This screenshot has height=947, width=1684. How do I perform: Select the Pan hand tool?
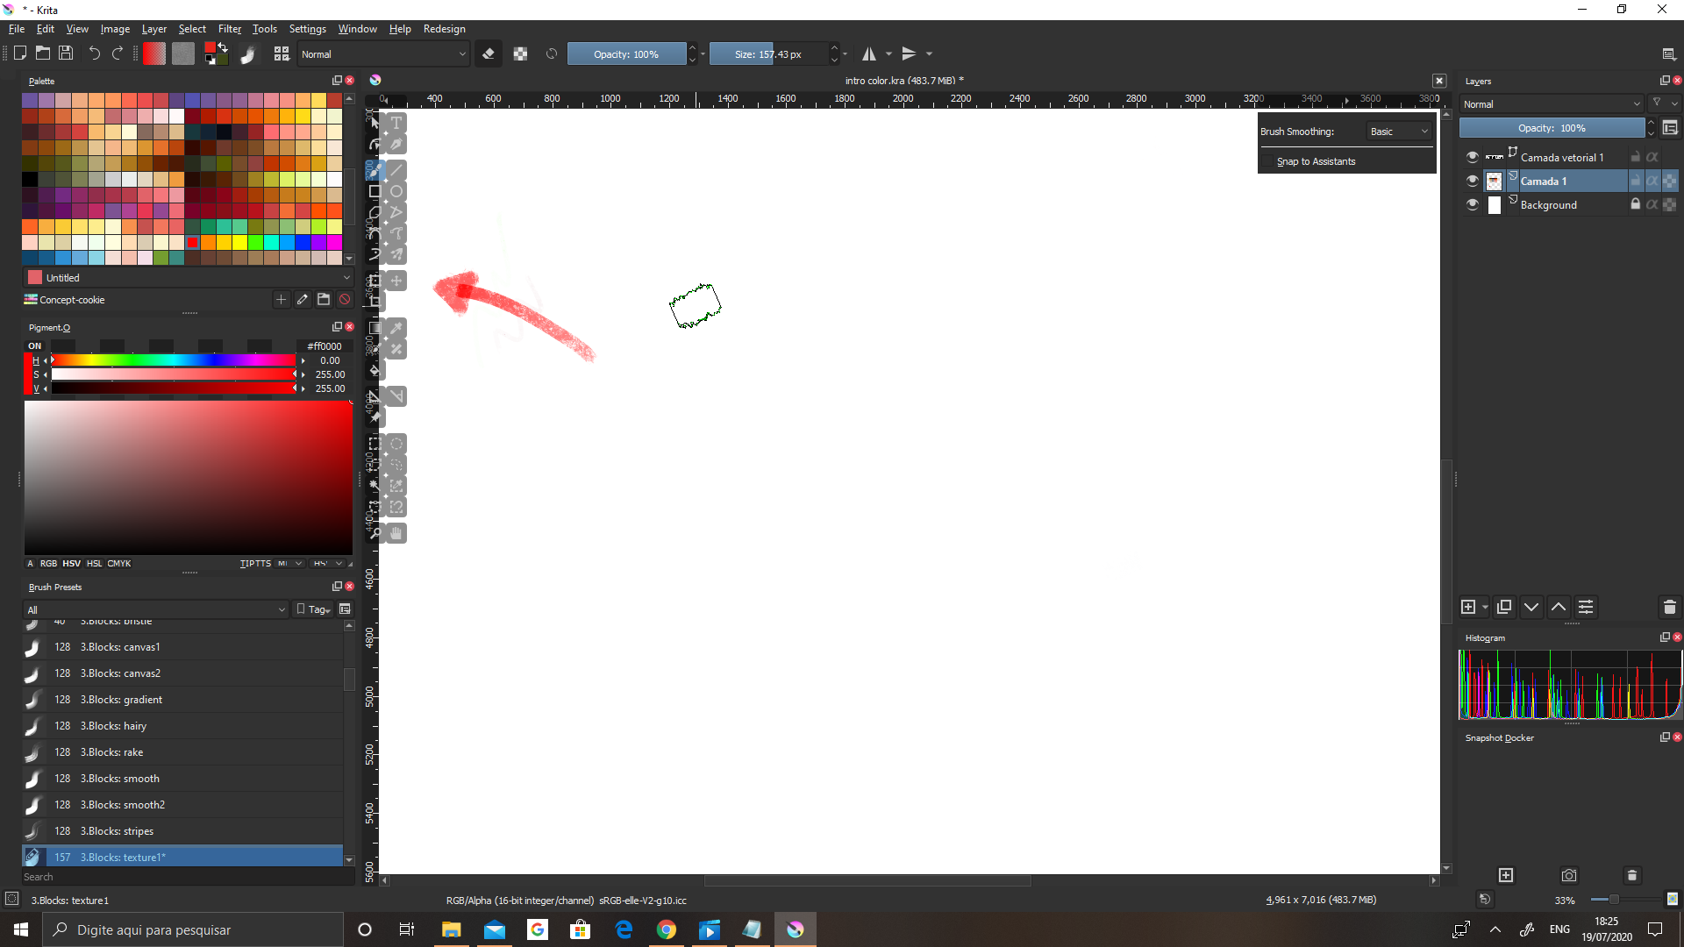[396, 533]
